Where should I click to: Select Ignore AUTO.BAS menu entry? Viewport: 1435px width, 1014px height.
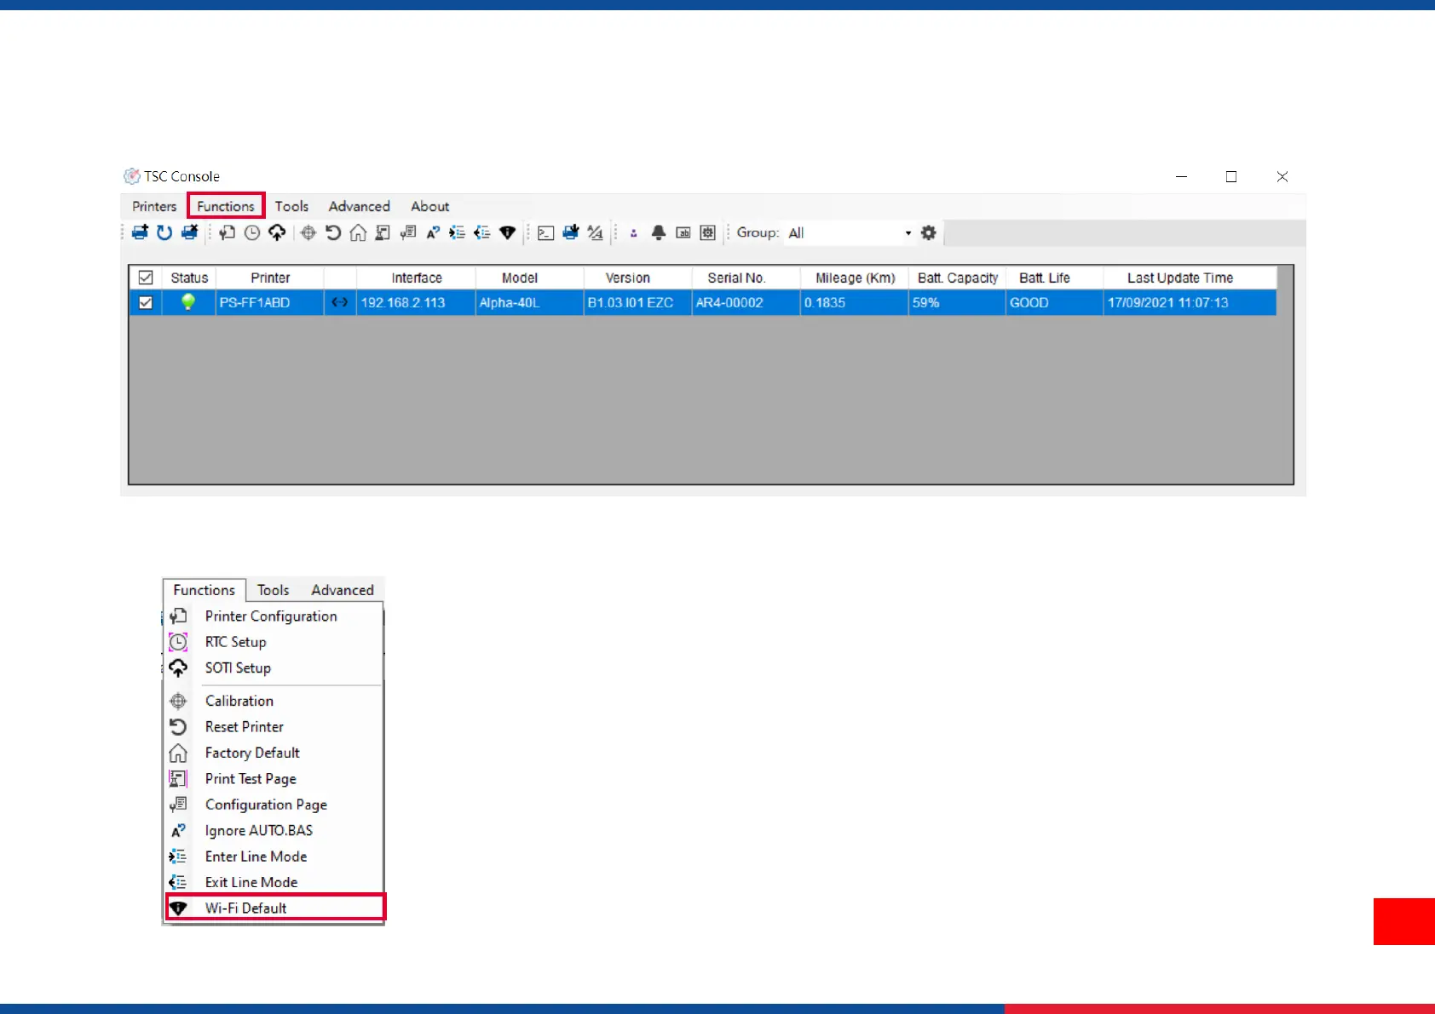[x=274, y=831]
